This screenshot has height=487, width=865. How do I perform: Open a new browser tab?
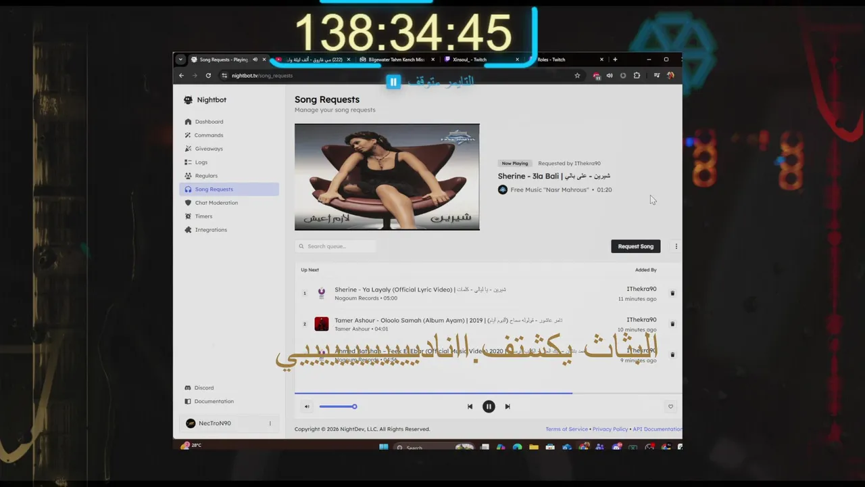[x=615, y=60]
